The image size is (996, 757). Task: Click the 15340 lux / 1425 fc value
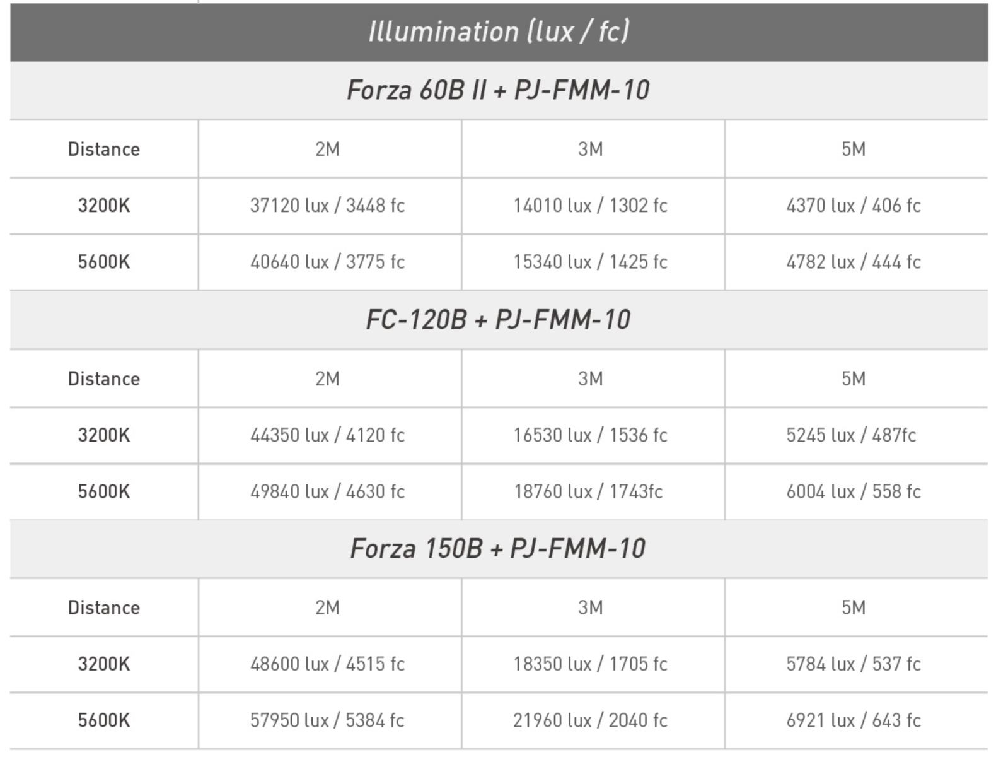pyautogui.click(x=590, y=262)
